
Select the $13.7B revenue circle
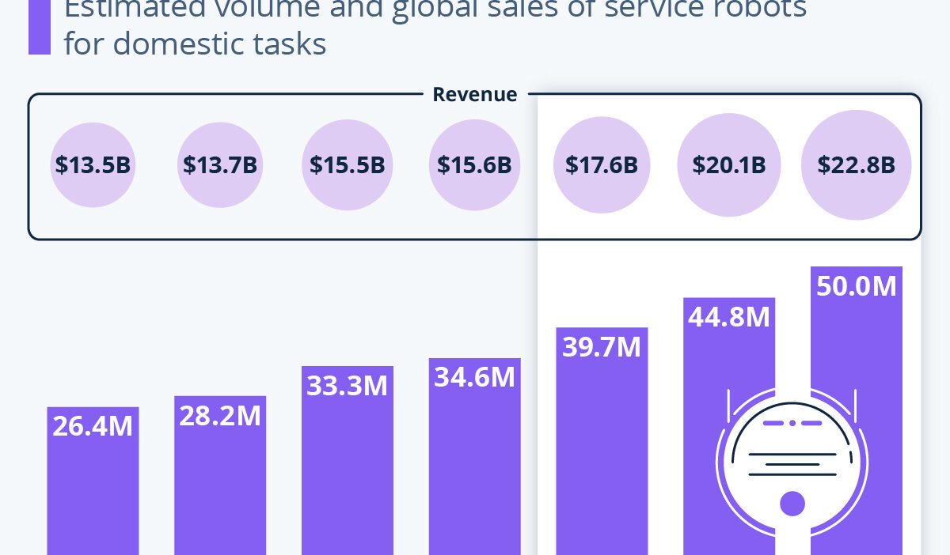[220, 165]
